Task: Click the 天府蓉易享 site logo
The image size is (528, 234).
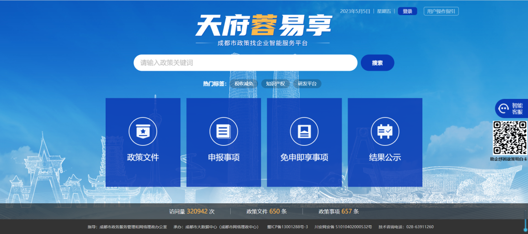Action: (264, 25)
